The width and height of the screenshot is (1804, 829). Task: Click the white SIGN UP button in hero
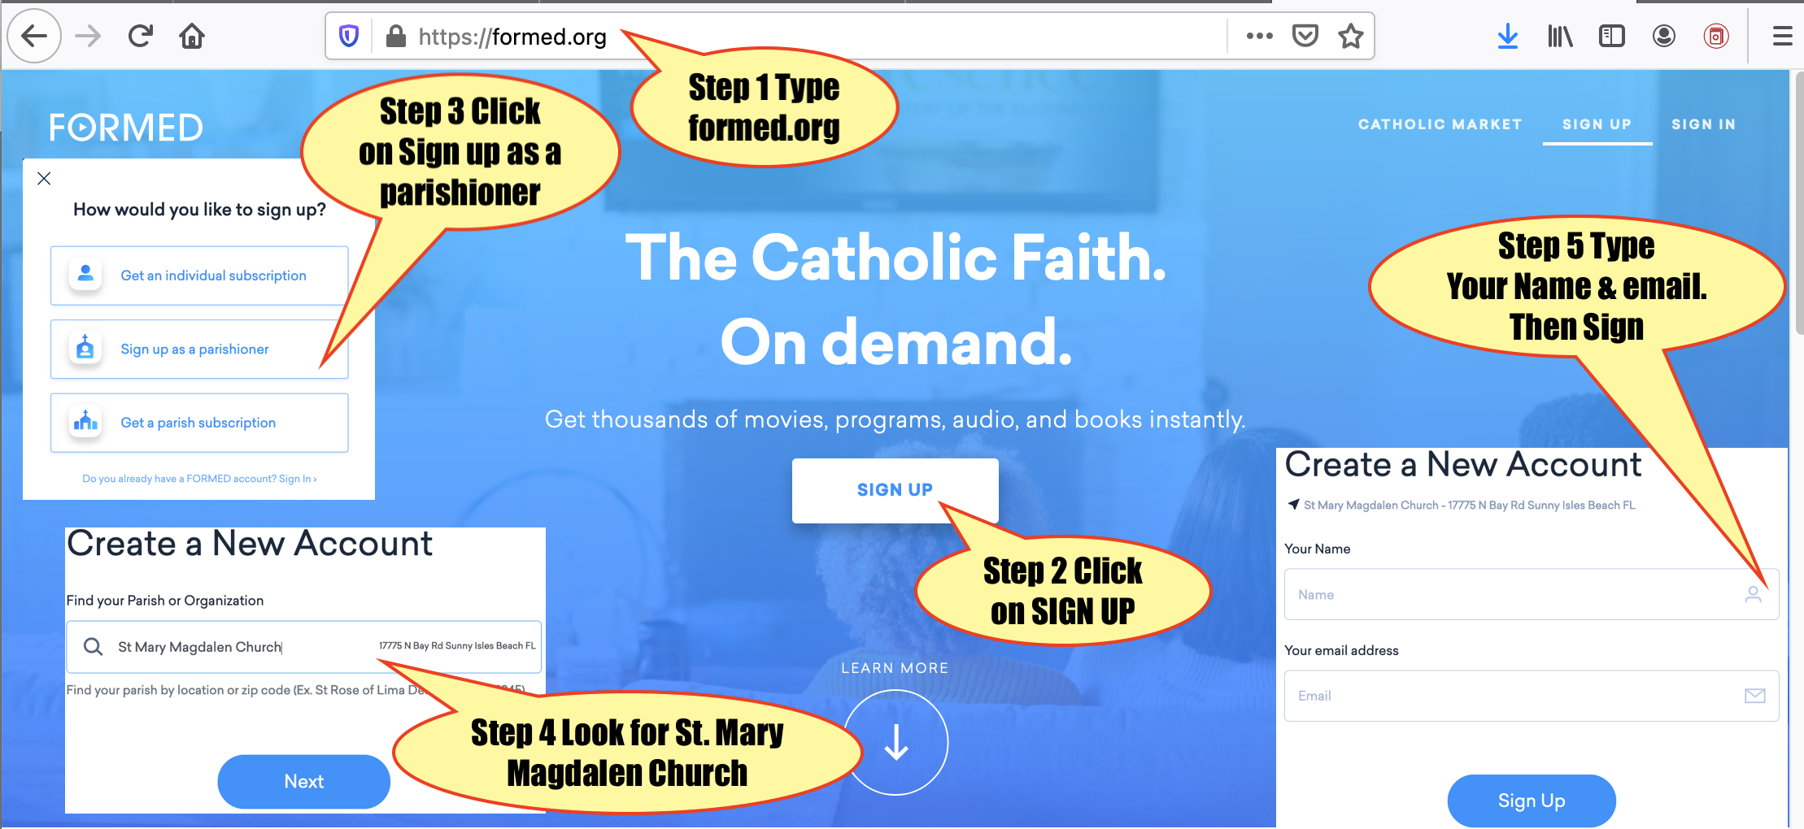click(895, 490)
